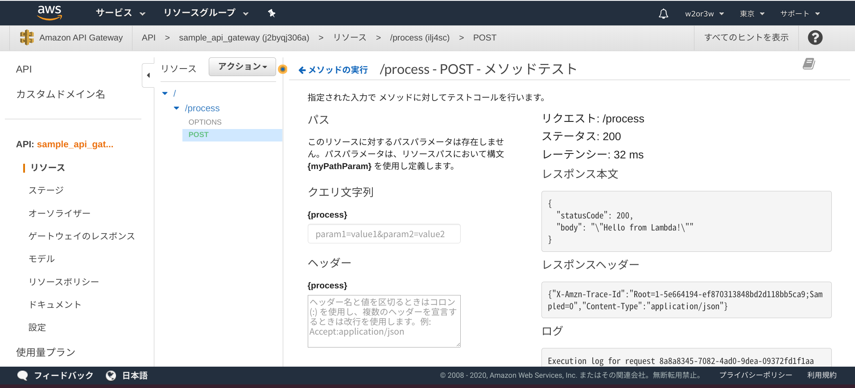The width and height of the screenshot is (855, 388).
Task: Click the feedback speech bubble icon
Action: (x=22, y=376)
